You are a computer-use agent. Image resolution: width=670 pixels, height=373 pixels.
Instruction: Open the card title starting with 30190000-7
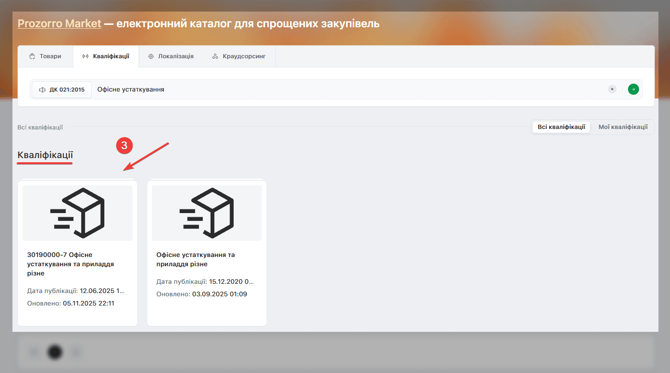coord(71,264)
